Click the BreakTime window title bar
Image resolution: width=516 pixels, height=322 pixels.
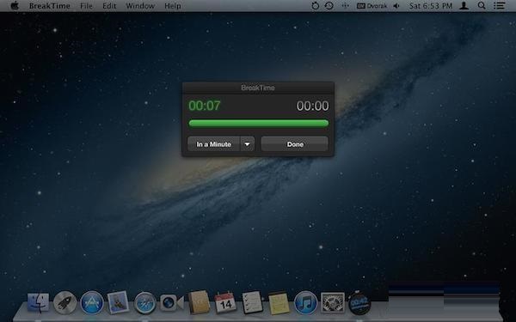(x=258, y=88)
